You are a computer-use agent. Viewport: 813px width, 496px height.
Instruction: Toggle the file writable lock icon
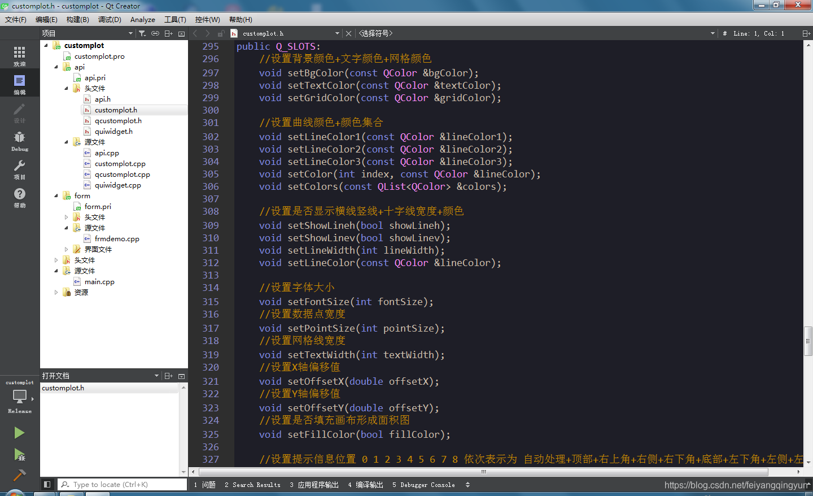tap(221, 33)
